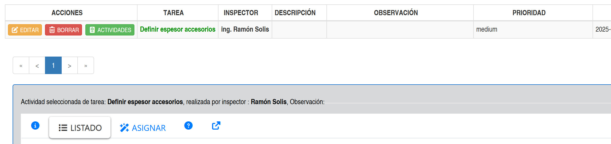Sort by the TAREA column header
This screenshot has width=611, height=144.
174,13
